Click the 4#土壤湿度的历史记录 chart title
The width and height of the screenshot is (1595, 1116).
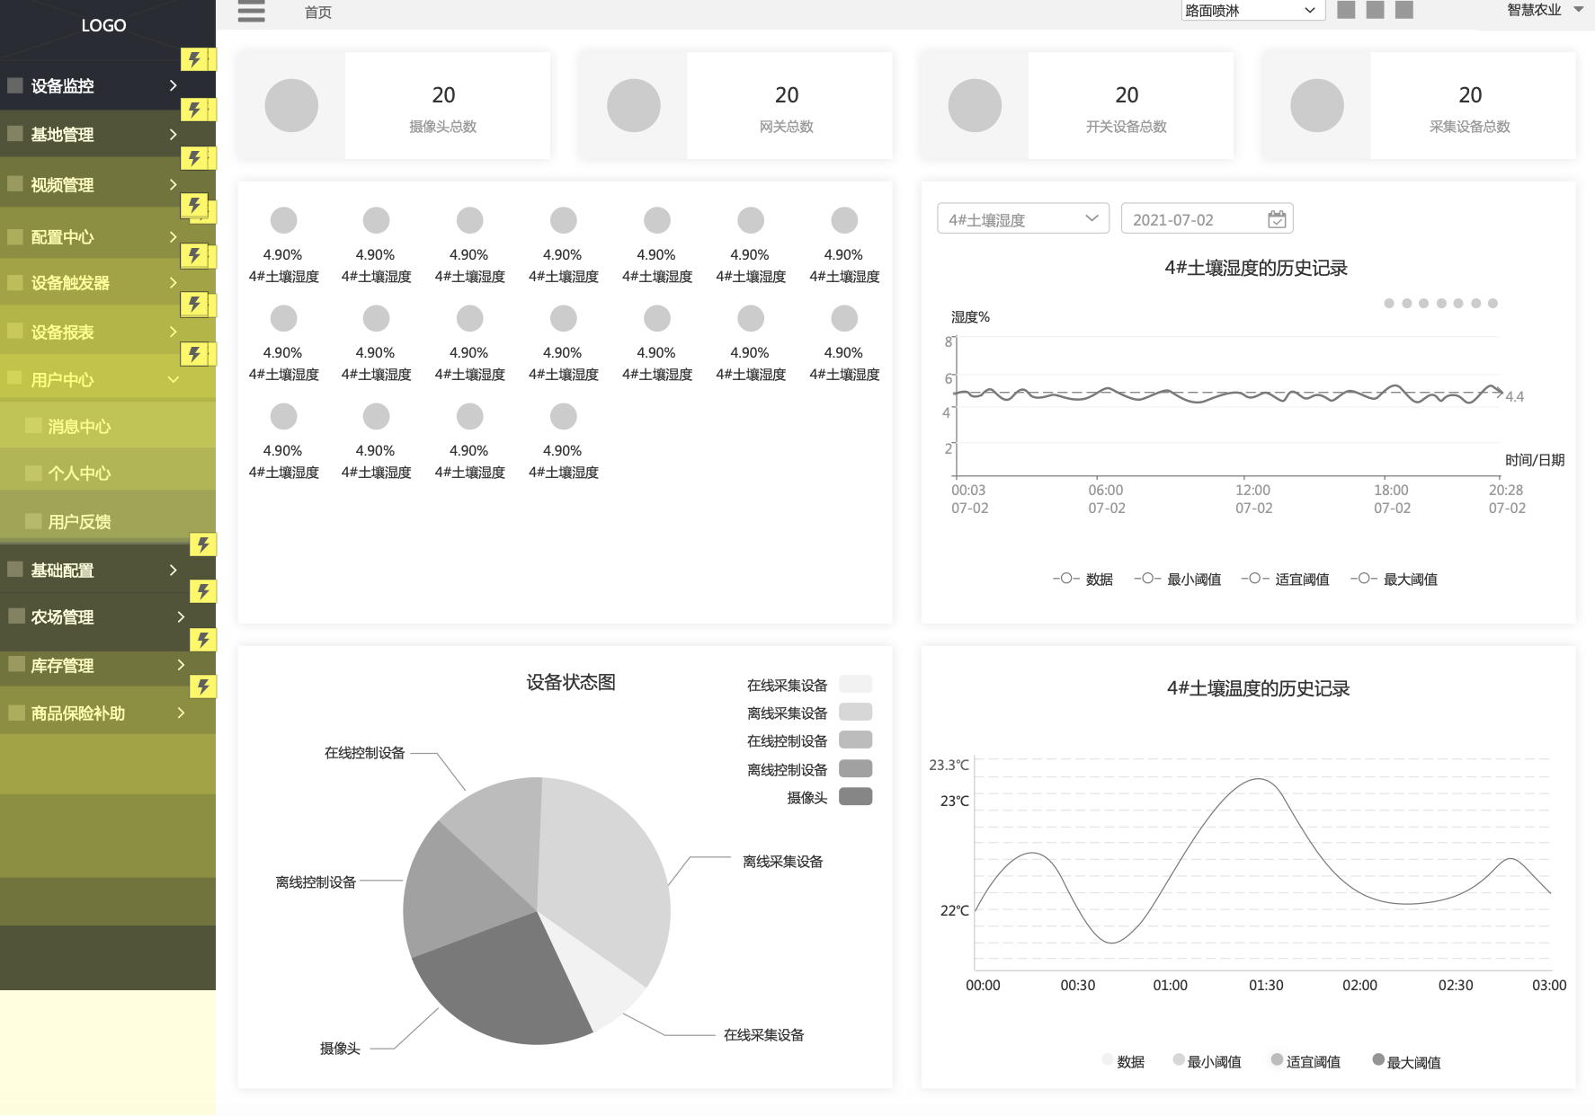[x=1256, y=268]
